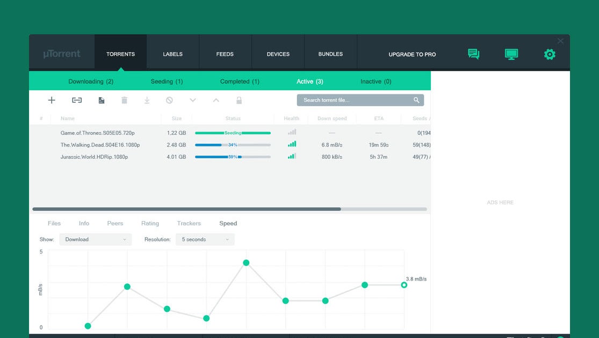Open the Peers details tab
The height and width of the screenshot is (338, 599).
[x=115, y=223]
